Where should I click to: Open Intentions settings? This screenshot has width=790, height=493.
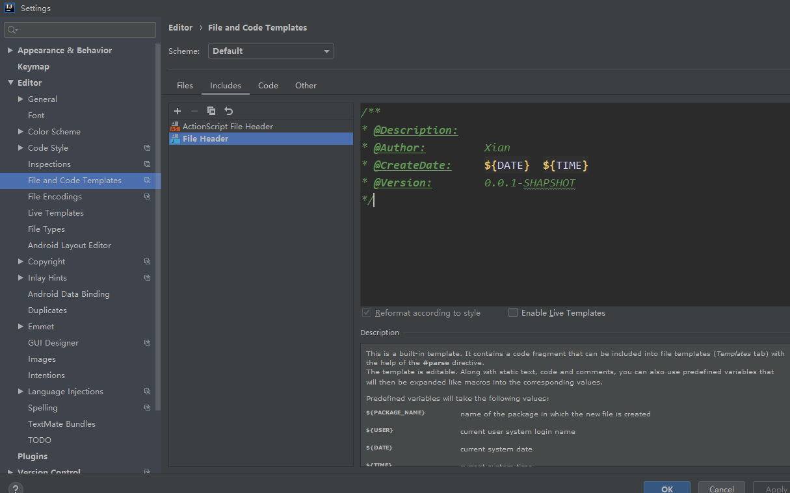coord(46,375)
